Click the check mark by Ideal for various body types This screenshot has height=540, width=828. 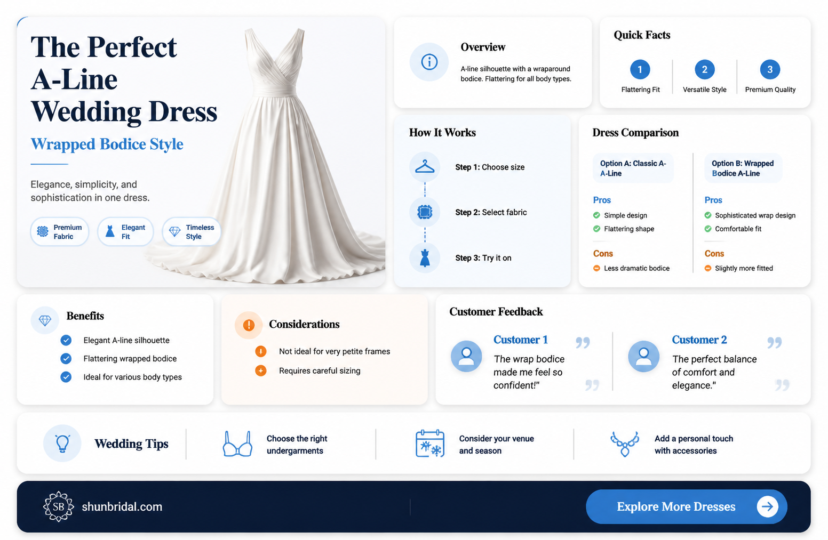click(x=66, y=377)
